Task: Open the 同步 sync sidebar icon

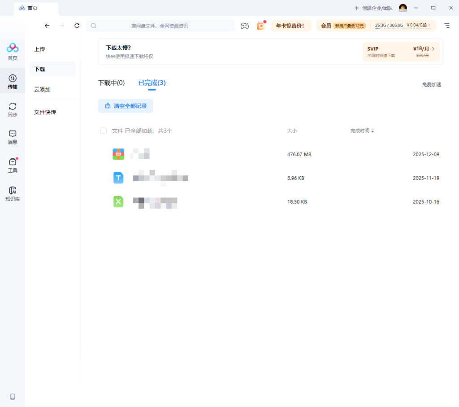Action: coord(13,110)
